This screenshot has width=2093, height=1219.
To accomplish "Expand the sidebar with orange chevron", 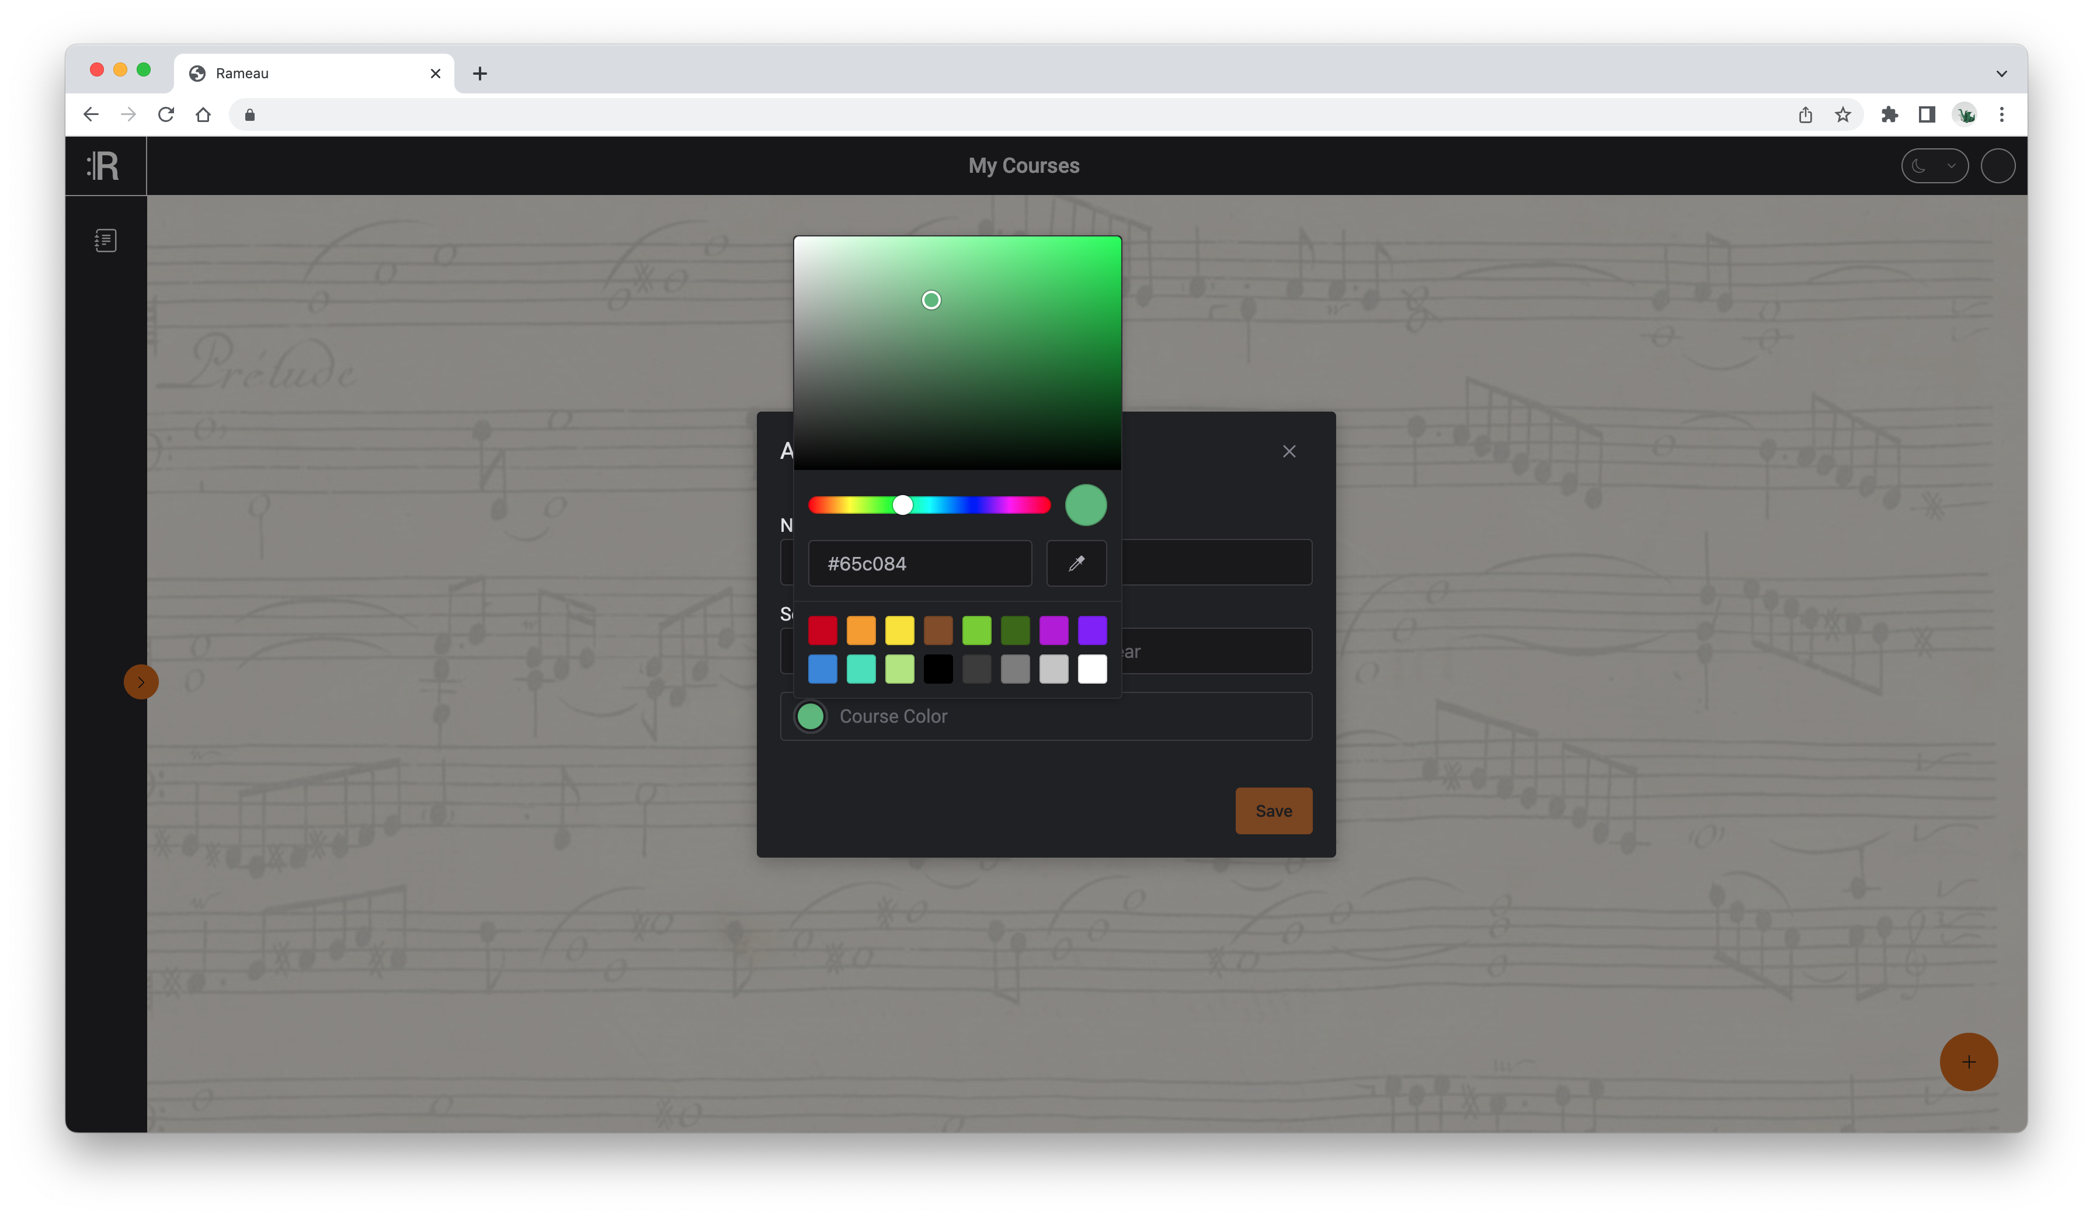I will pyautogui.click(x=141, y=682).
